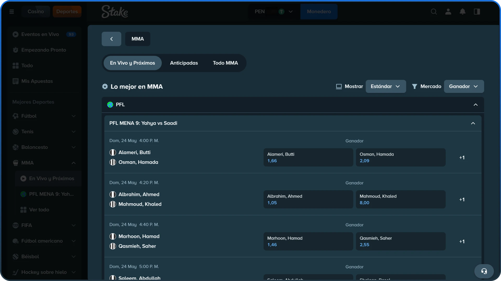Select the Anticipadas tab
This screenshot has height=281, width=501.
click(184, 63)
